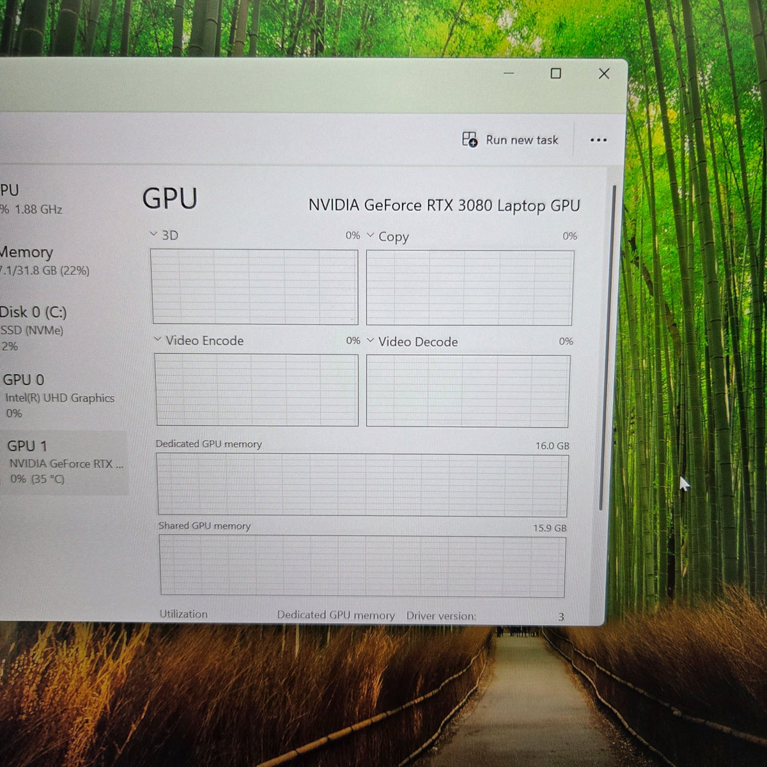This screenshot has width=767, height=767.
Task: Click the vertical scrollbar thumb
Action: tap(607, 348)
